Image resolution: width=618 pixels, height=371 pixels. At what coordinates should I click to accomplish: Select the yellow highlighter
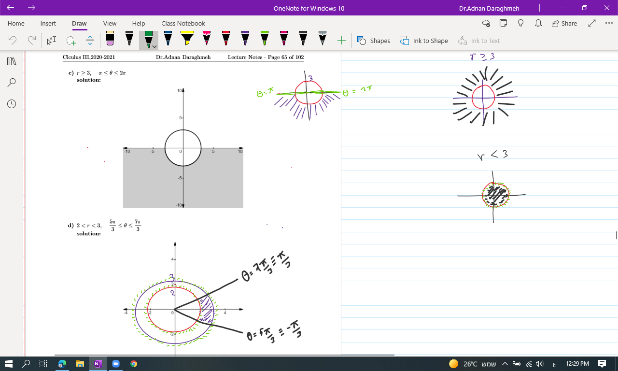pos(187,39)
